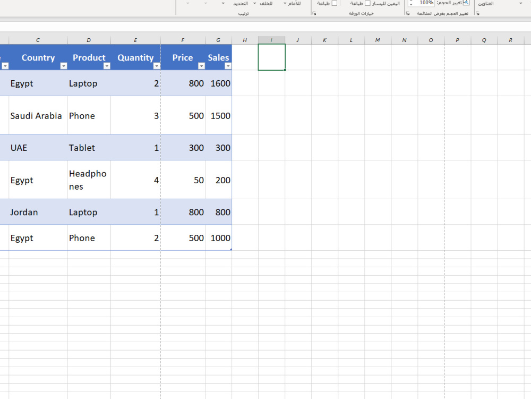
Task: Open تغيير الحجم بغرض الملائمة dialog launcher
Action: point(408,14)
